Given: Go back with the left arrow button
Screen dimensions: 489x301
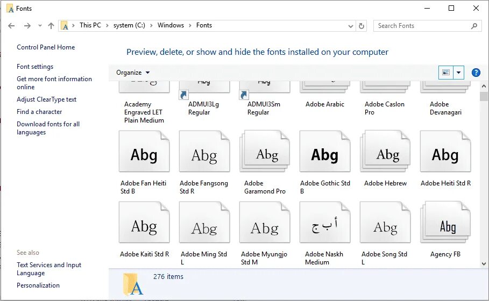Looking at the screenshot, I should tap(11, 26).
